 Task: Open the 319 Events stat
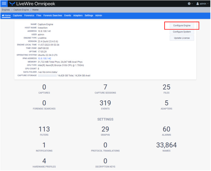click(105, 105)
